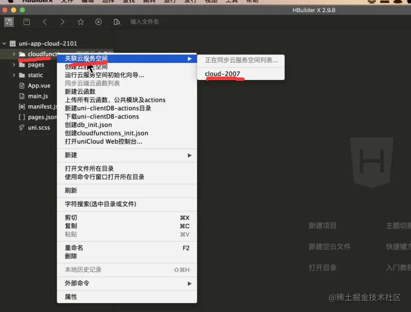The image size is (411, 312).
Task: Click 入门教程 welcome link
Action: [398, 268]
